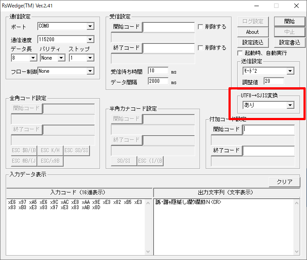This screenshot has width=307, height=260.
Task: Click up arrow of 出力文字列 scrollbar
Action: [x=296, y=203]
